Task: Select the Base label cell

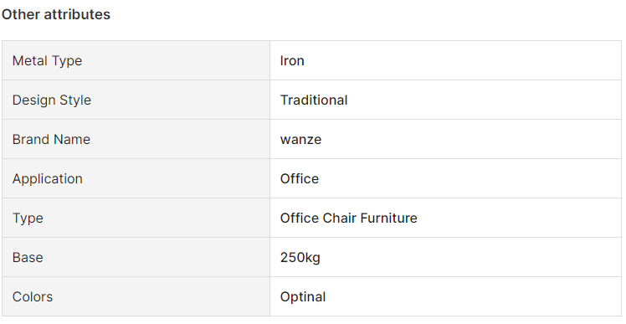Action: point(136,257)
